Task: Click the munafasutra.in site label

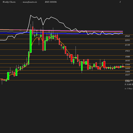Action: 30,2
